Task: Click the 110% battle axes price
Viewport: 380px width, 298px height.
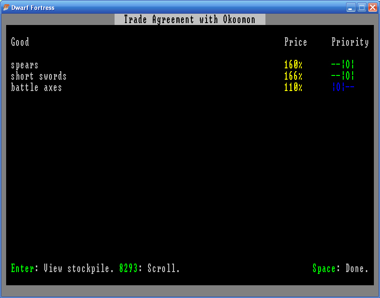Action: (293, 87)
